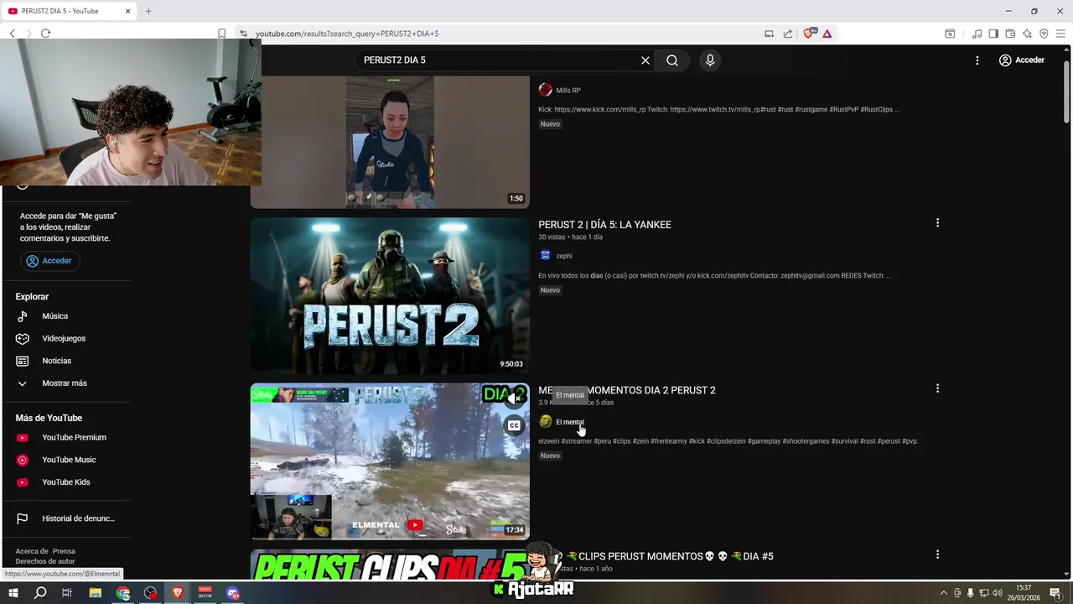1073x604 pixels.
Task: Toggle subtitles CC on the video preview
Action: coord(514,425)
